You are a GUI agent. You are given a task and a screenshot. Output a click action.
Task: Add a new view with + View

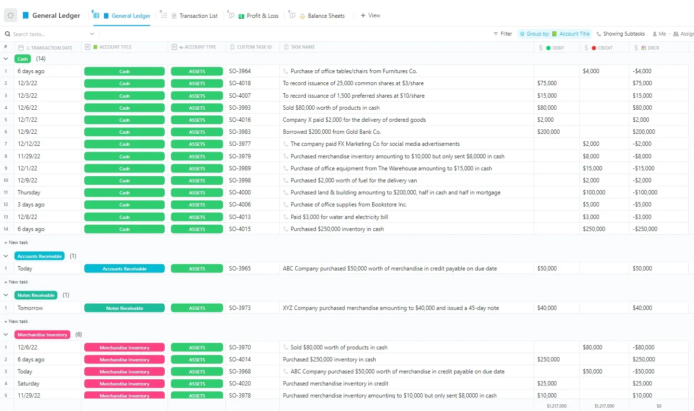point(370,15)
